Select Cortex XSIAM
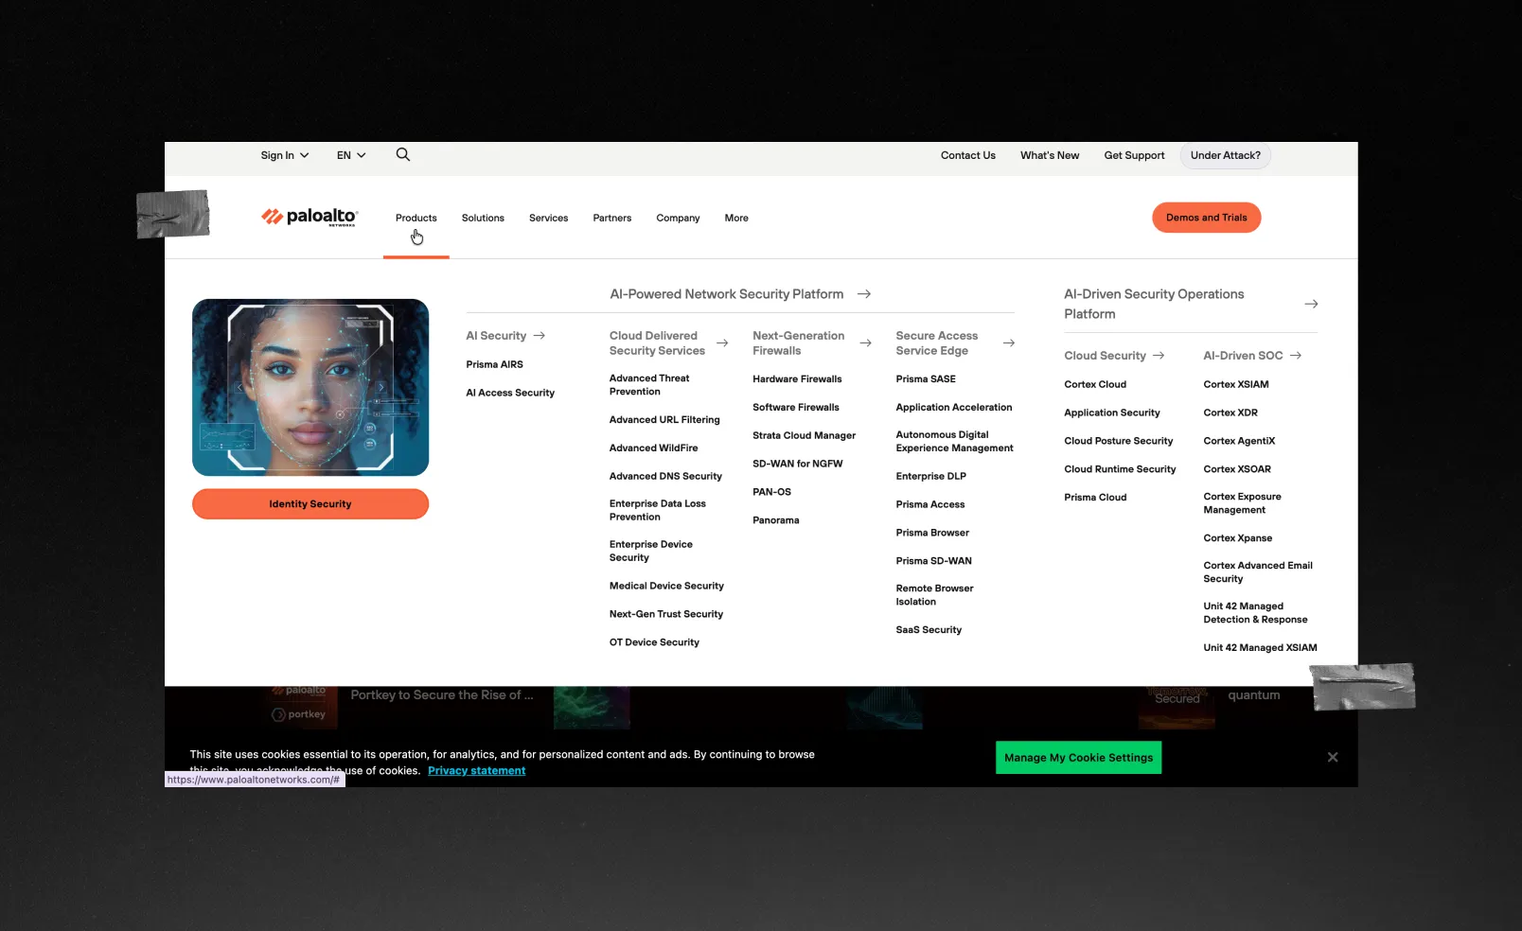This screenshot has height=931, width=1522. (x=1236, y=385)
